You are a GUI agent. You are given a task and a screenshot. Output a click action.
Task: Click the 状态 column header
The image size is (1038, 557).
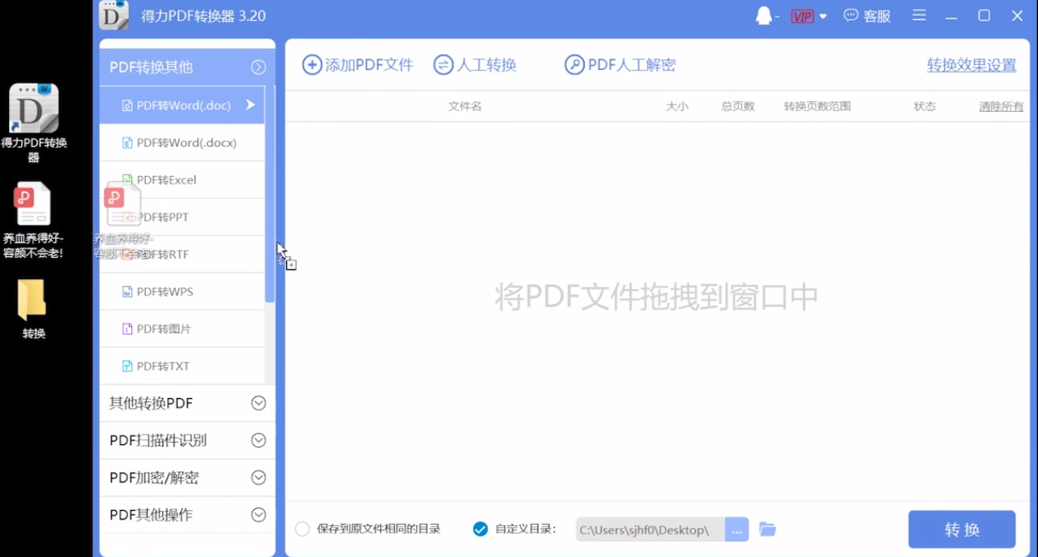tap(924, 106)
